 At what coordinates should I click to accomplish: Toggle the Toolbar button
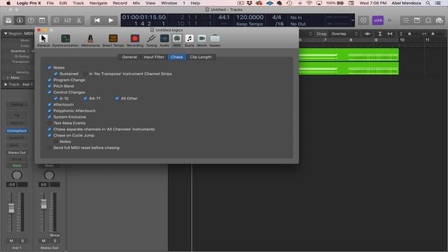[x=42, y=20]
